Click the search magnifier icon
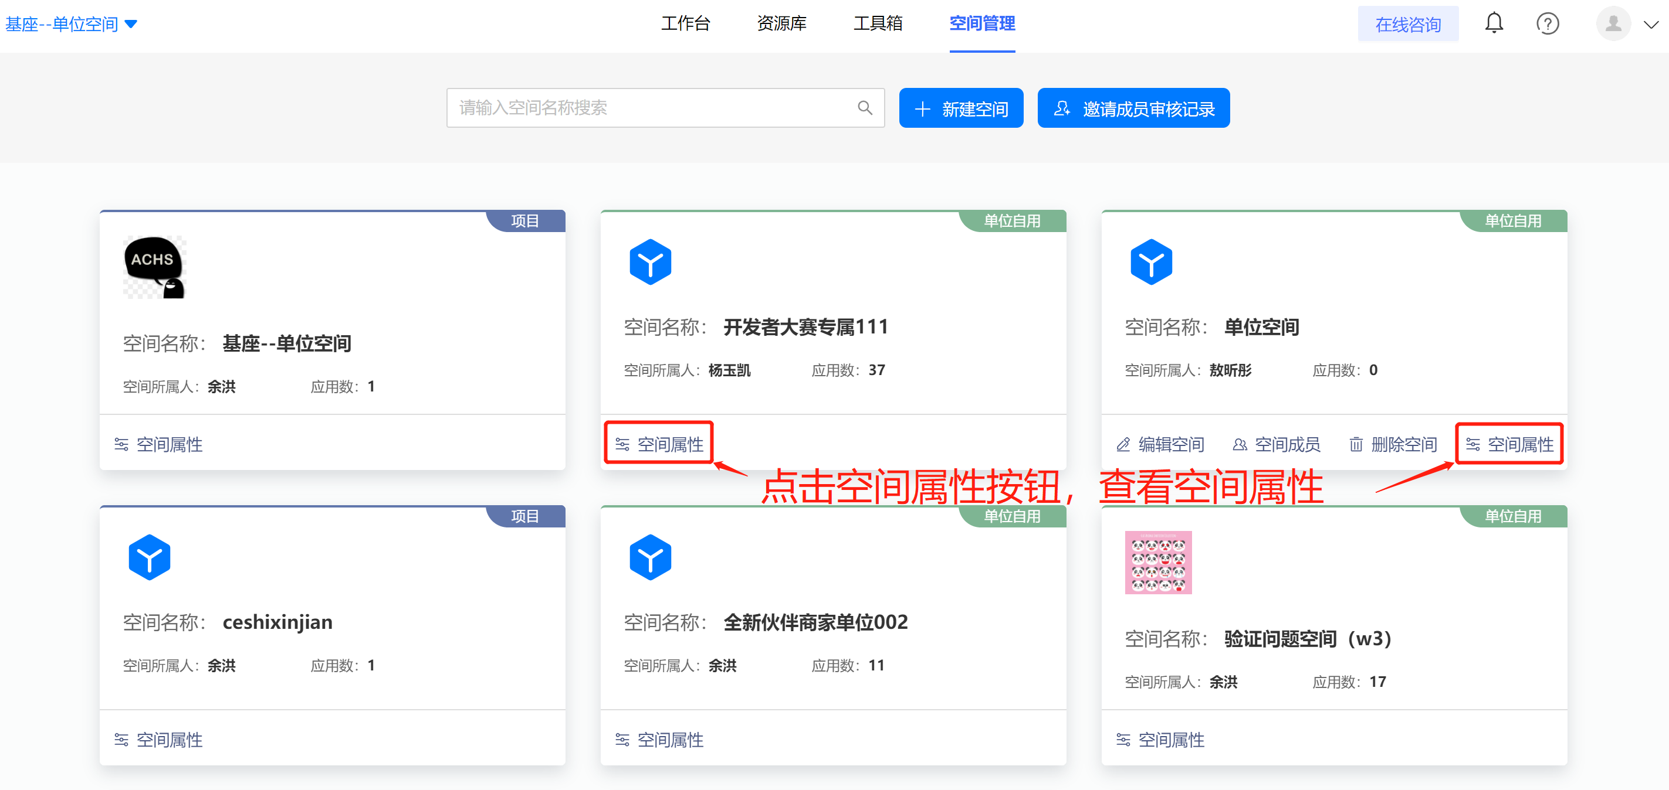 click(864, 107)
